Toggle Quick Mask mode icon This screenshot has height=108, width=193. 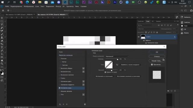click(2, 77)
